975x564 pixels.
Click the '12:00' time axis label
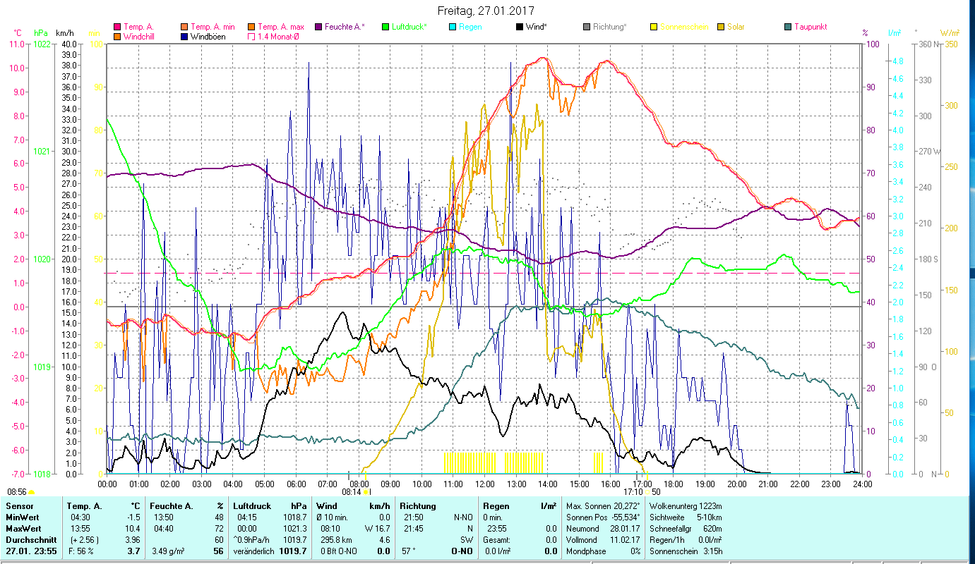coord(485,484)
